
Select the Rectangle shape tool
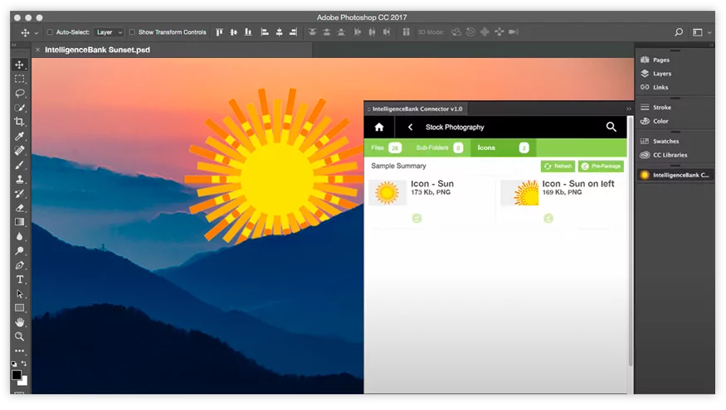point(19,308)
